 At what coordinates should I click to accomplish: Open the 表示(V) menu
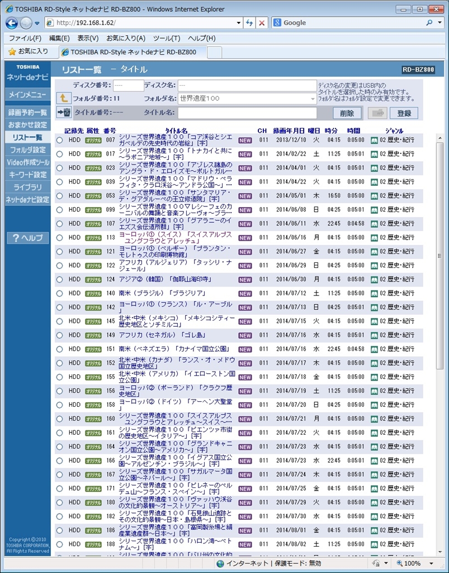88,38
